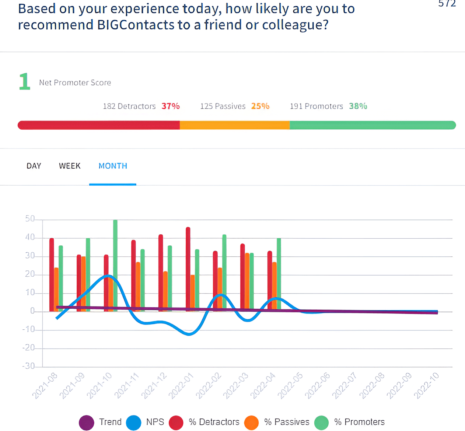465x431 pixels.
Task: Toggle the orange % Passives legend circle
Action: point(251,423)
